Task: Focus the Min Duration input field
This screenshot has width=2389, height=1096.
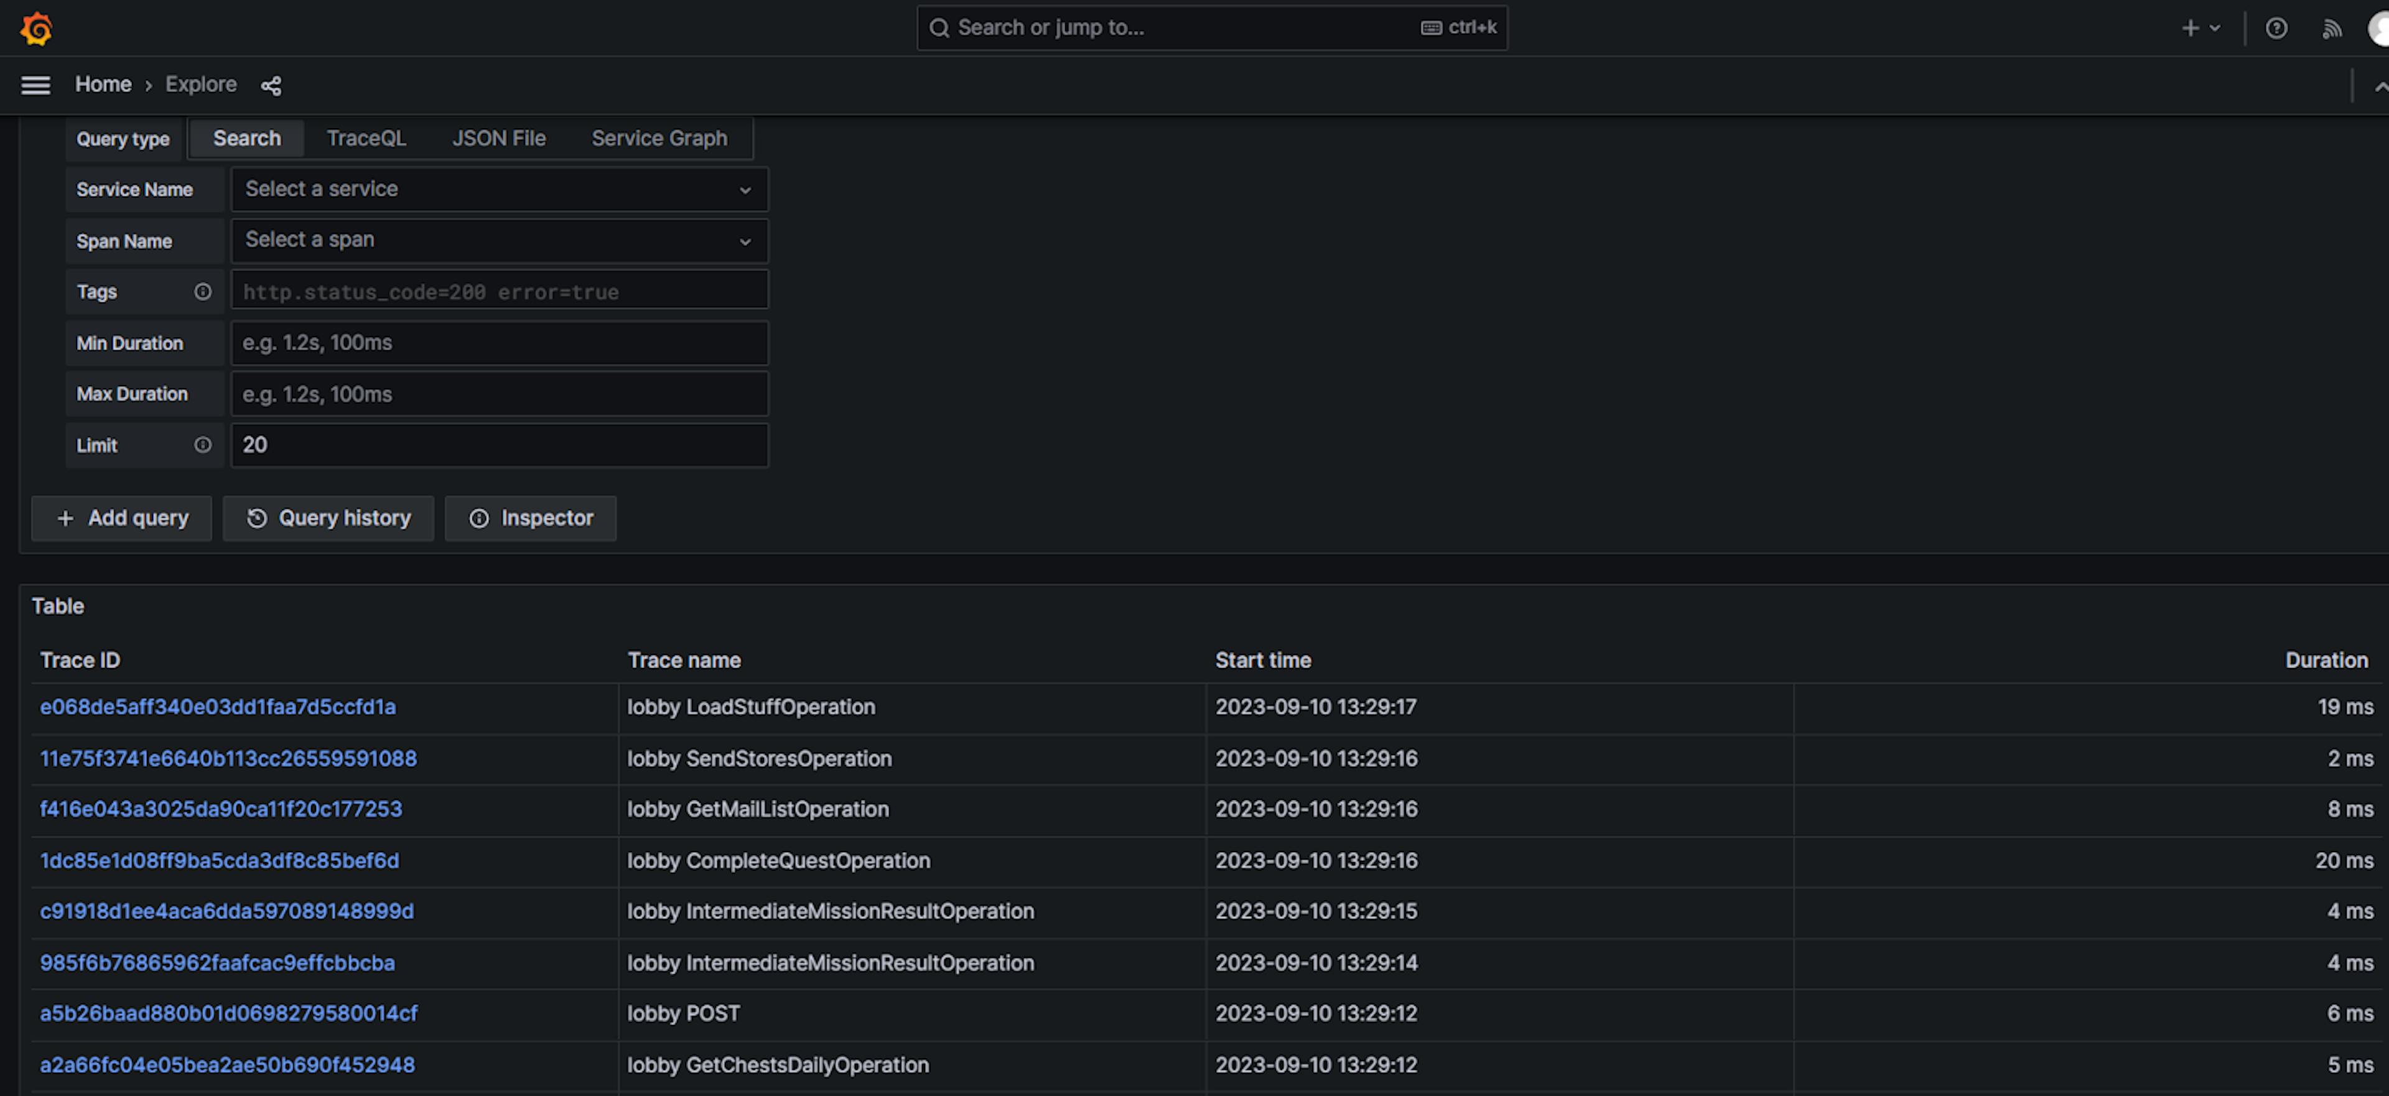Action: 499,343
